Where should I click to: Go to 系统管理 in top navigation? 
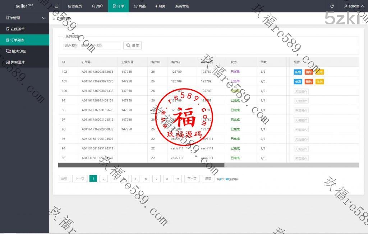coord(182,6)
